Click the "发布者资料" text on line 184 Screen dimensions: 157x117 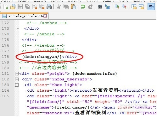tap(105, 90)
